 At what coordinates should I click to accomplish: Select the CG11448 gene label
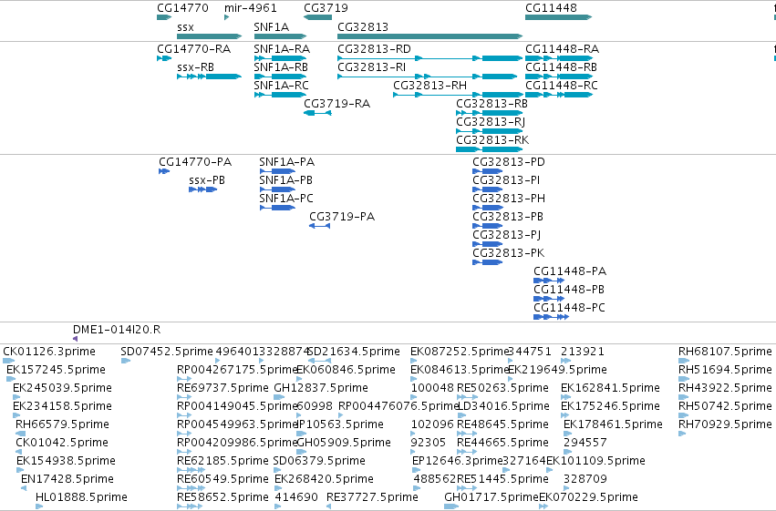tap(551, 8)
